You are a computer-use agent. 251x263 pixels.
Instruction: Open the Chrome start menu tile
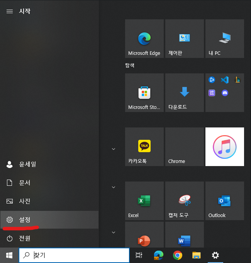point(185,147)
